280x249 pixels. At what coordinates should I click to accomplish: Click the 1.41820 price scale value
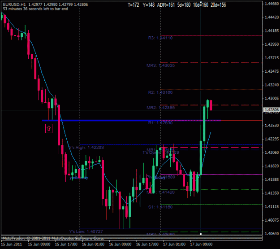[271, 166]
